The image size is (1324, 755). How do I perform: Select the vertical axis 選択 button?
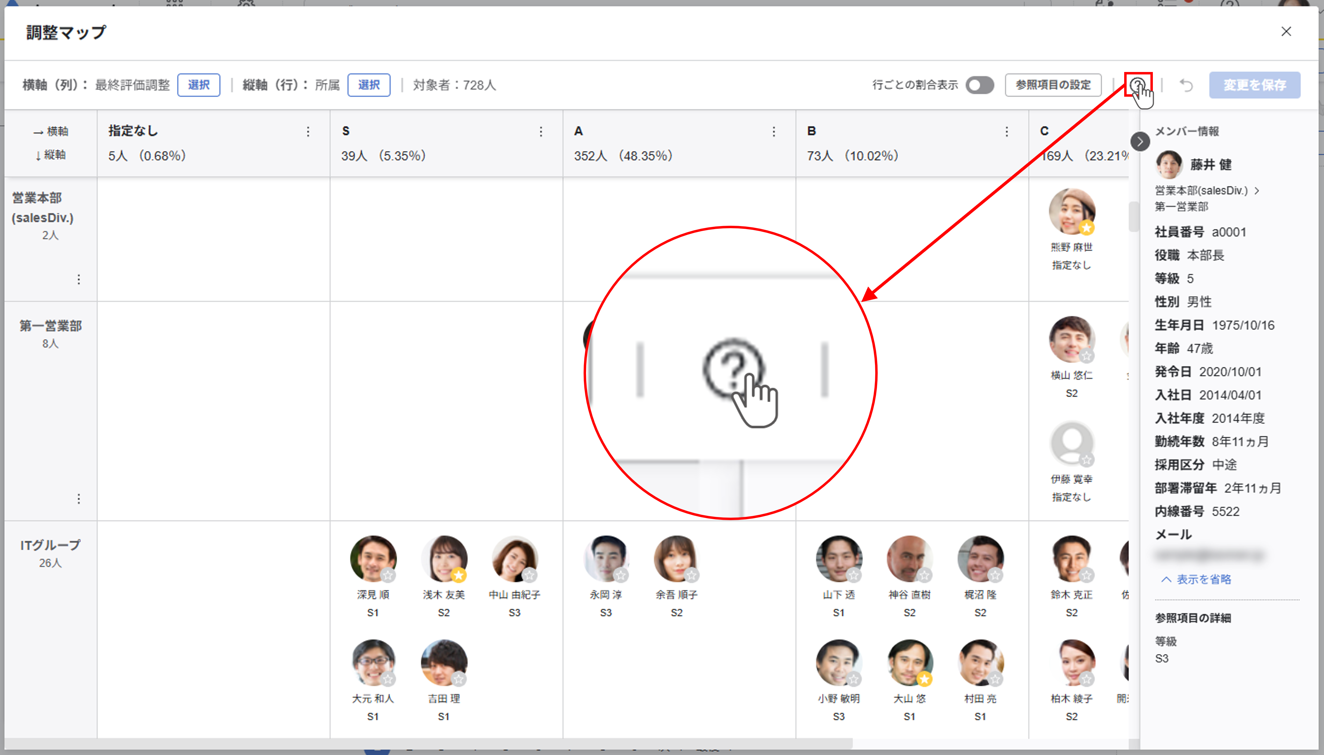click(x=369, y=85)
